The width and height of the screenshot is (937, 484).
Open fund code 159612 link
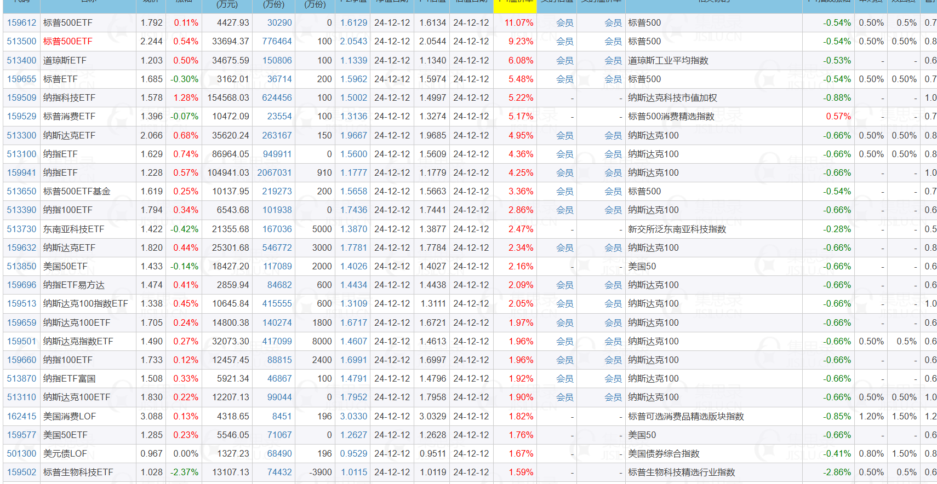(x=21, y=22)
